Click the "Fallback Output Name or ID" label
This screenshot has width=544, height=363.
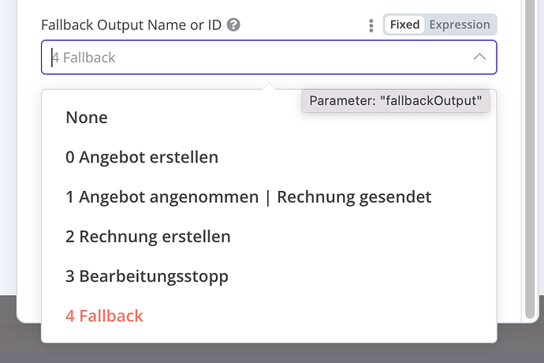coord(131,24)
